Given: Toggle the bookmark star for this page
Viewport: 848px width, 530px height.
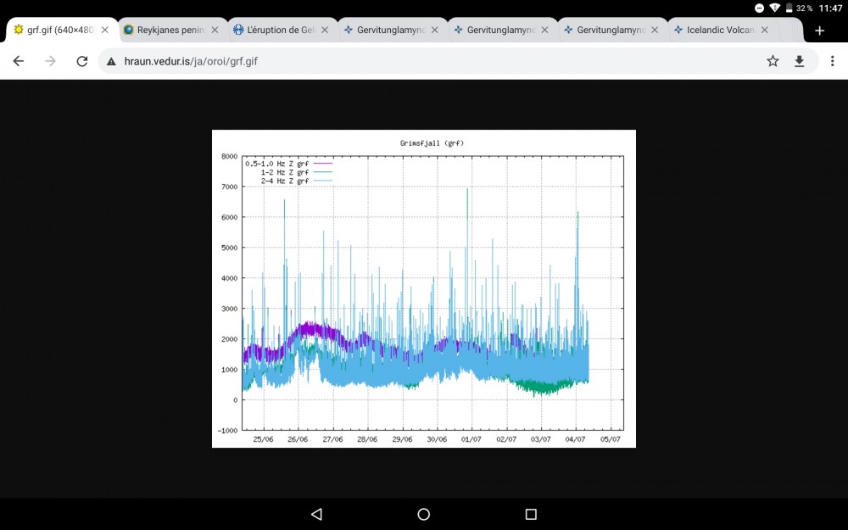Looking at the screenshot, I should click(x=773, y=60).
